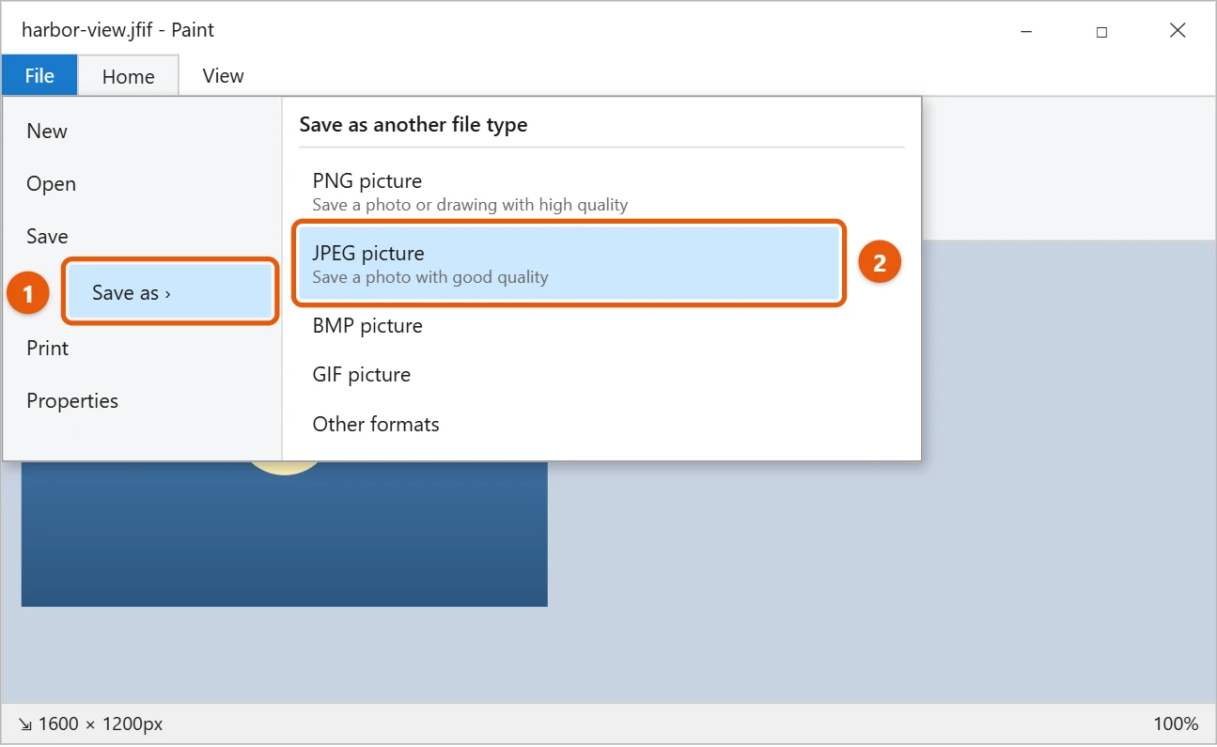The height and width of the screenshot is (747, 1217).
Task: Click the 100% zoom level readout
Action: 1176,724
